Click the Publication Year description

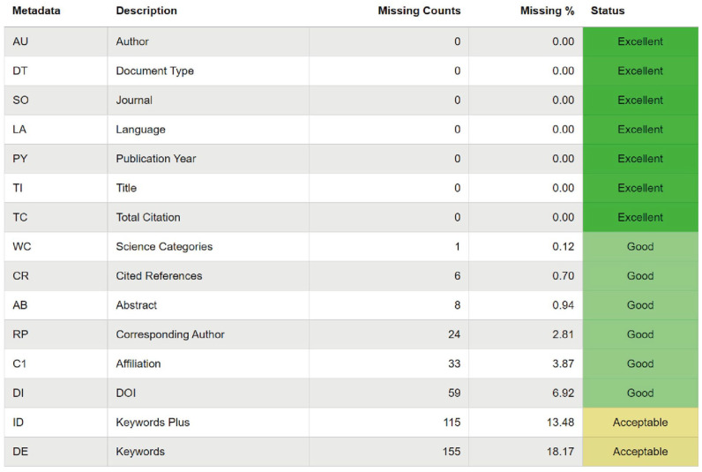click(156, 159)
